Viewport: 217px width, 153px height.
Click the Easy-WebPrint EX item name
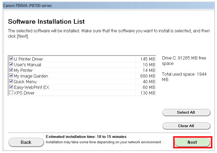pos(31,87)
